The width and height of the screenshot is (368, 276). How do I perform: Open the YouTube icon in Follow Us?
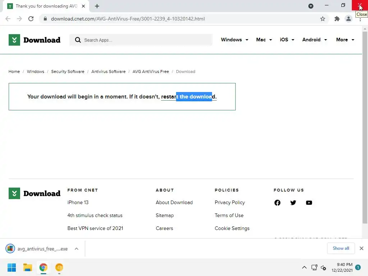pyautogui.click(x=309, y=203)
